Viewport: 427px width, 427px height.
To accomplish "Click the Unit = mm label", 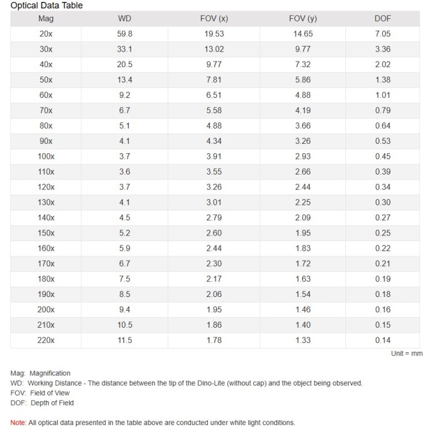I will [407, 354].
